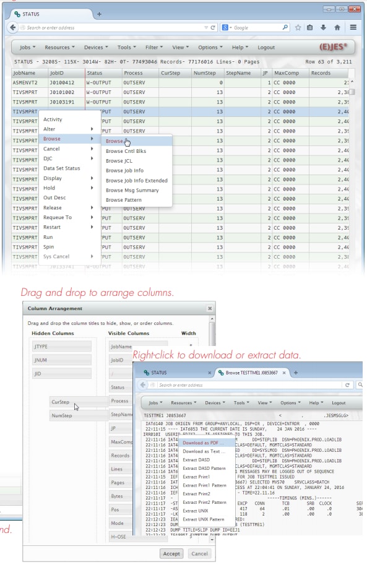Select Activity in context menu
The height and width of the screenshot is (567, 367).
pyautogui.click(x=69, y=119)
